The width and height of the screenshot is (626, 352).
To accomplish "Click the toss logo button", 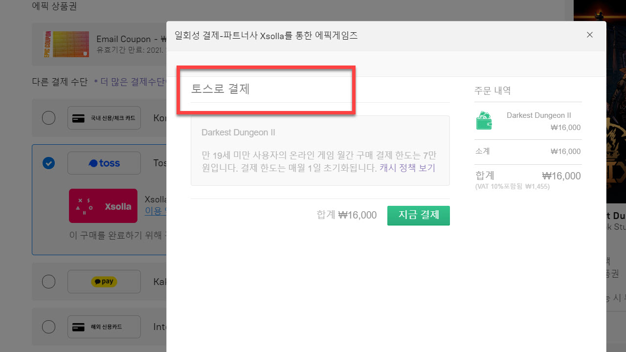I will click(x=104, y=163).
